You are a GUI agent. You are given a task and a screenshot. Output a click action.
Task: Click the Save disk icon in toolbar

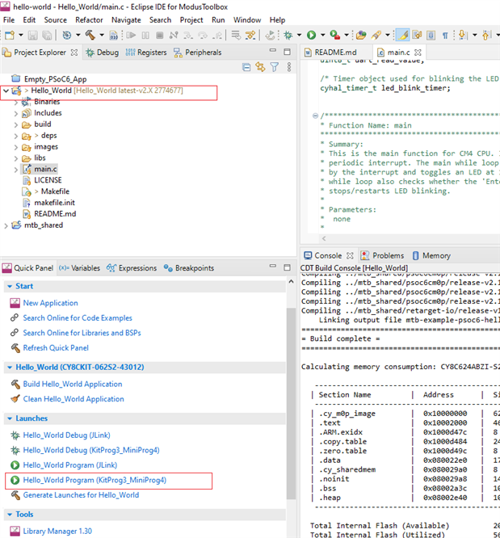pyautogui.click(x=32, y=35)
